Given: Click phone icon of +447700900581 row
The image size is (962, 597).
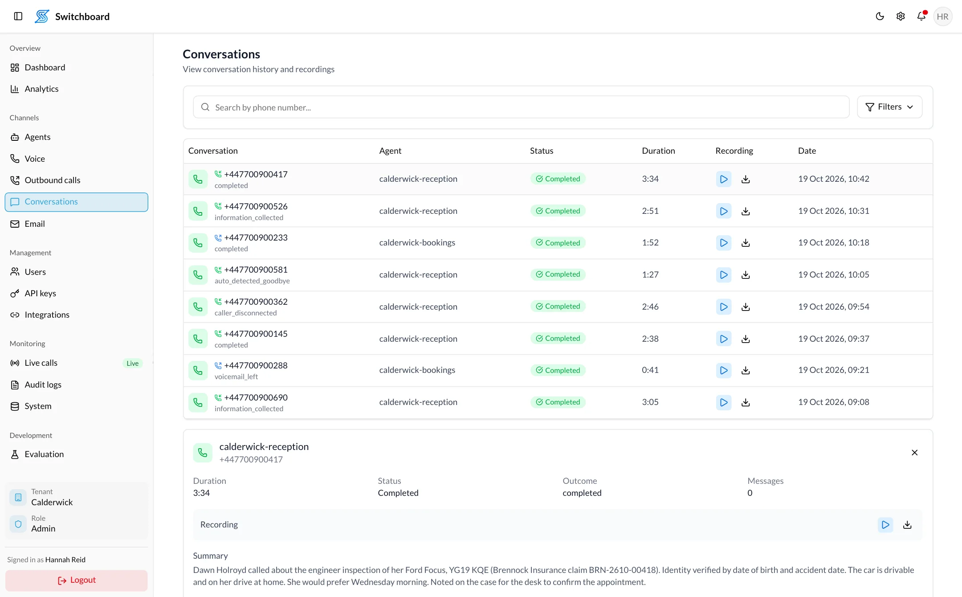Looking at the screenshot, I should pos(198,275).
